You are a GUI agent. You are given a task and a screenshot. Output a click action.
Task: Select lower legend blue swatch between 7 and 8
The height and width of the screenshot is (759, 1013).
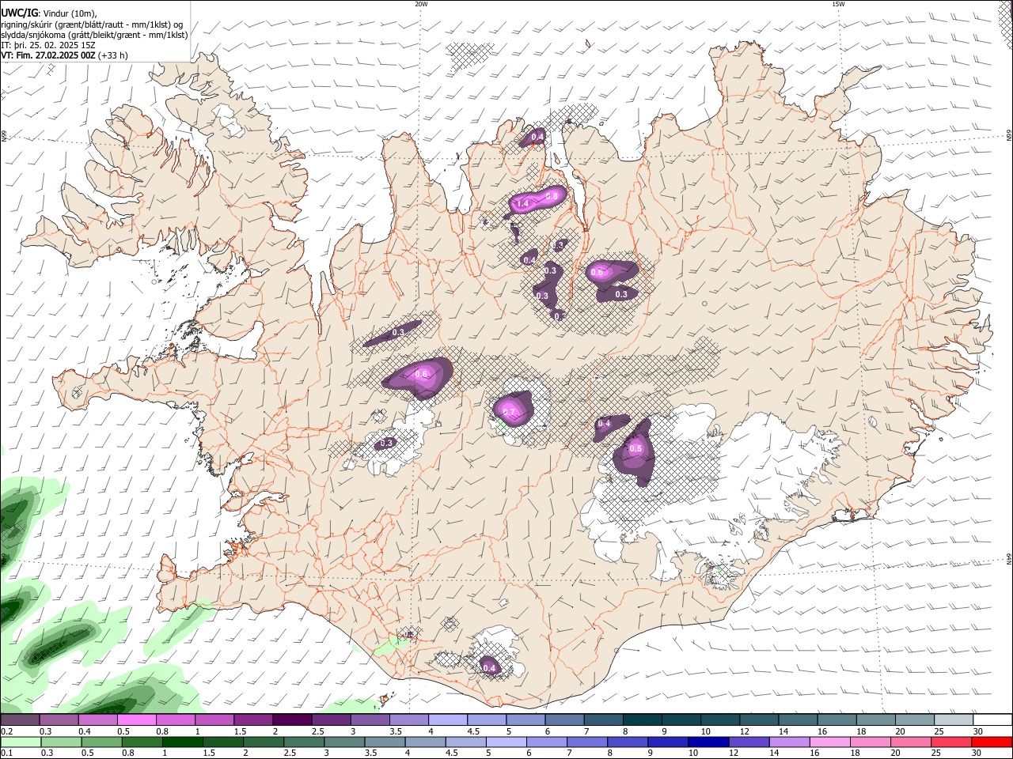pos(587,742)
